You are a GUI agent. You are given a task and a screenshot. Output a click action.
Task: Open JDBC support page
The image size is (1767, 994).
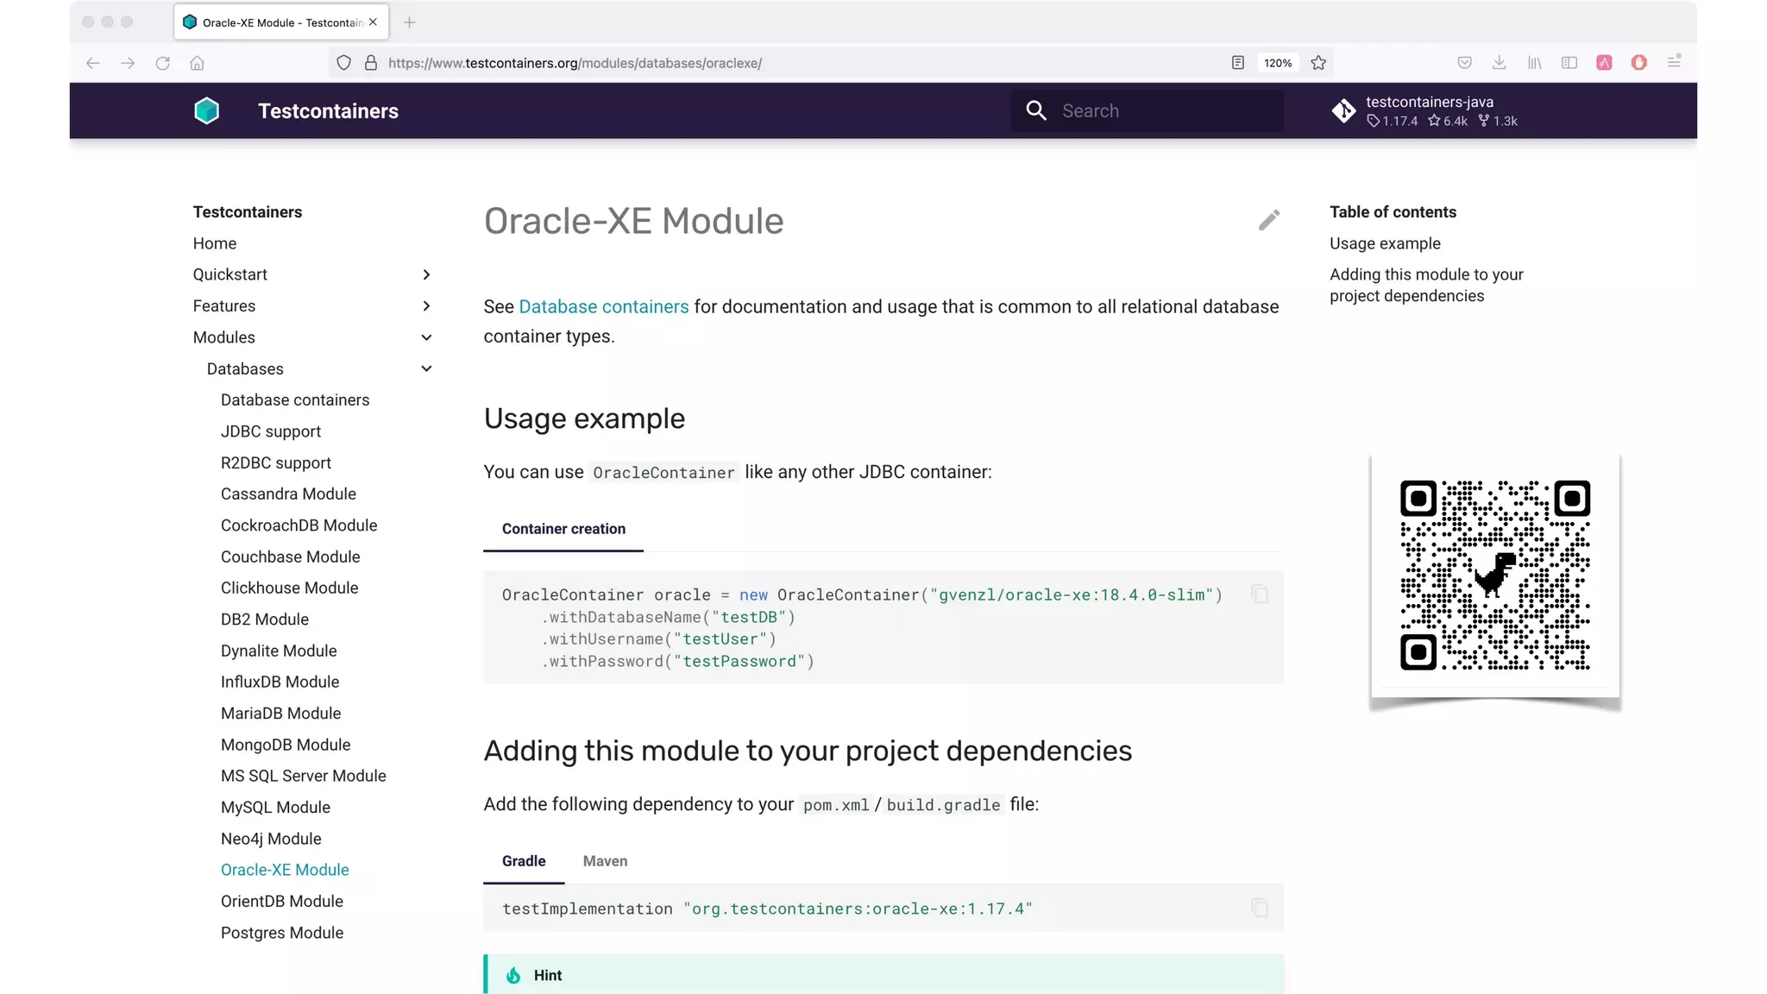point(271,431)
